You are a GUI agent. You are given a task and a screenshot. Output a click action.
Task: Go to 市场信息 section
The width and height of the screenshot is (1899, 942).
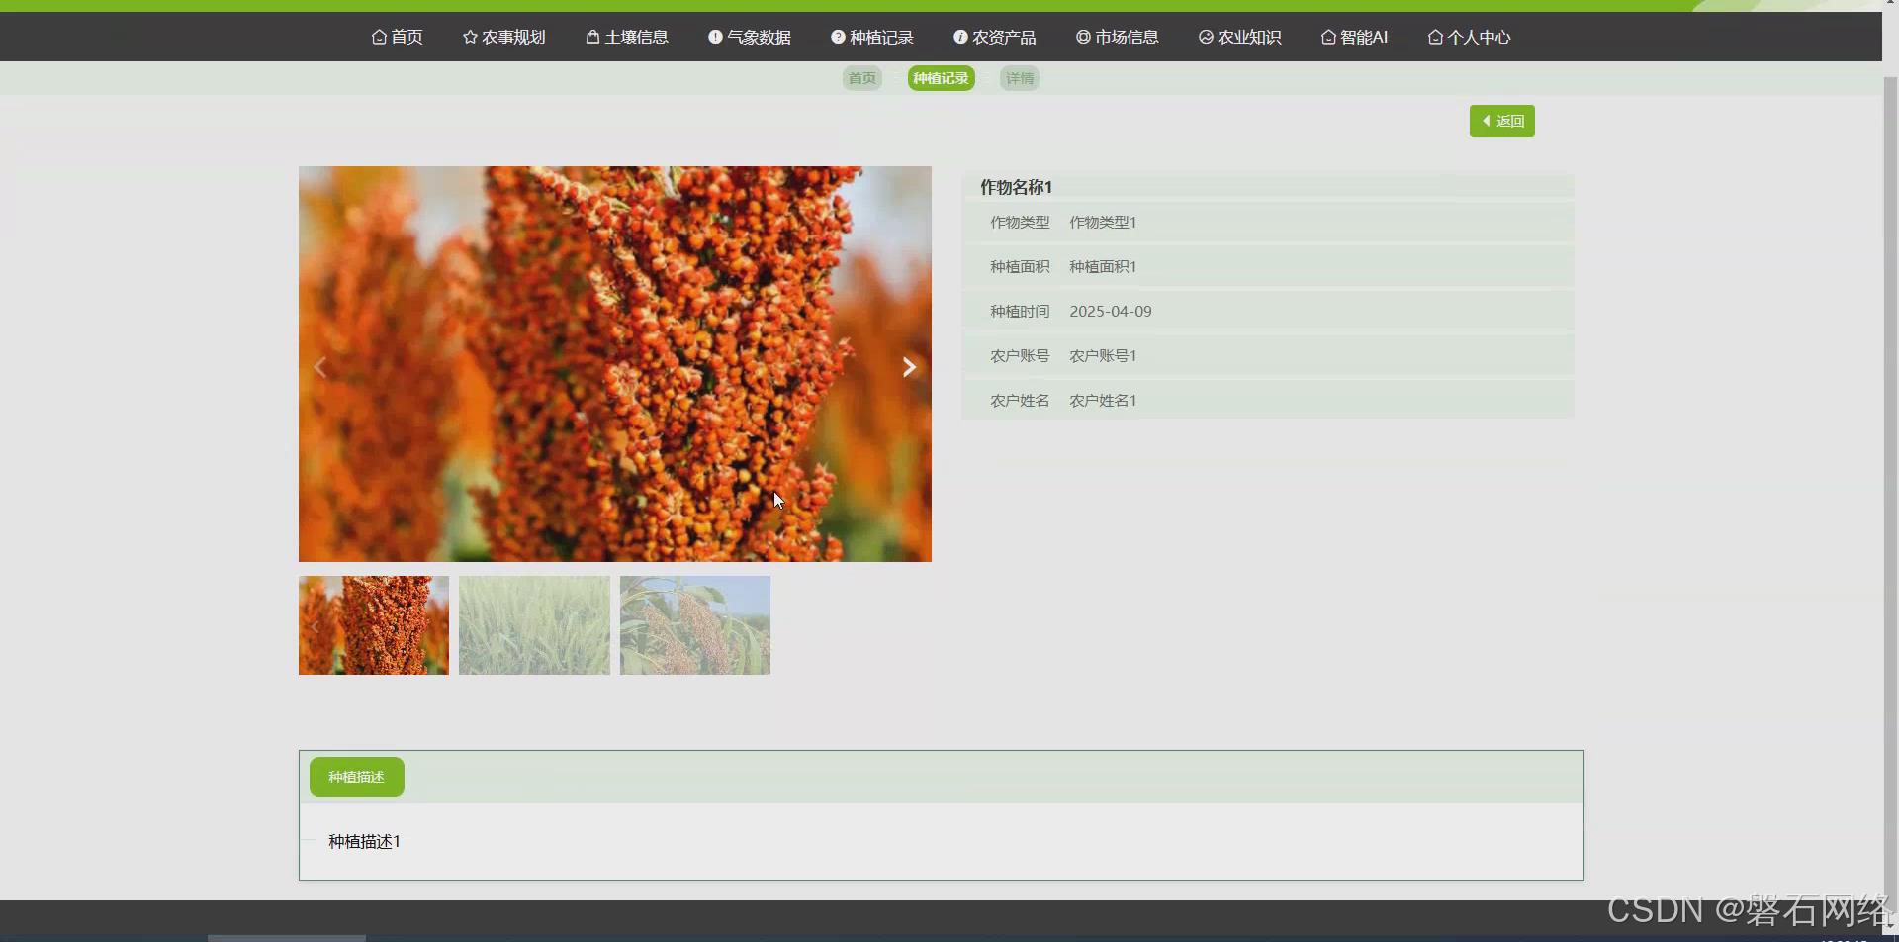pos(1118,37)
